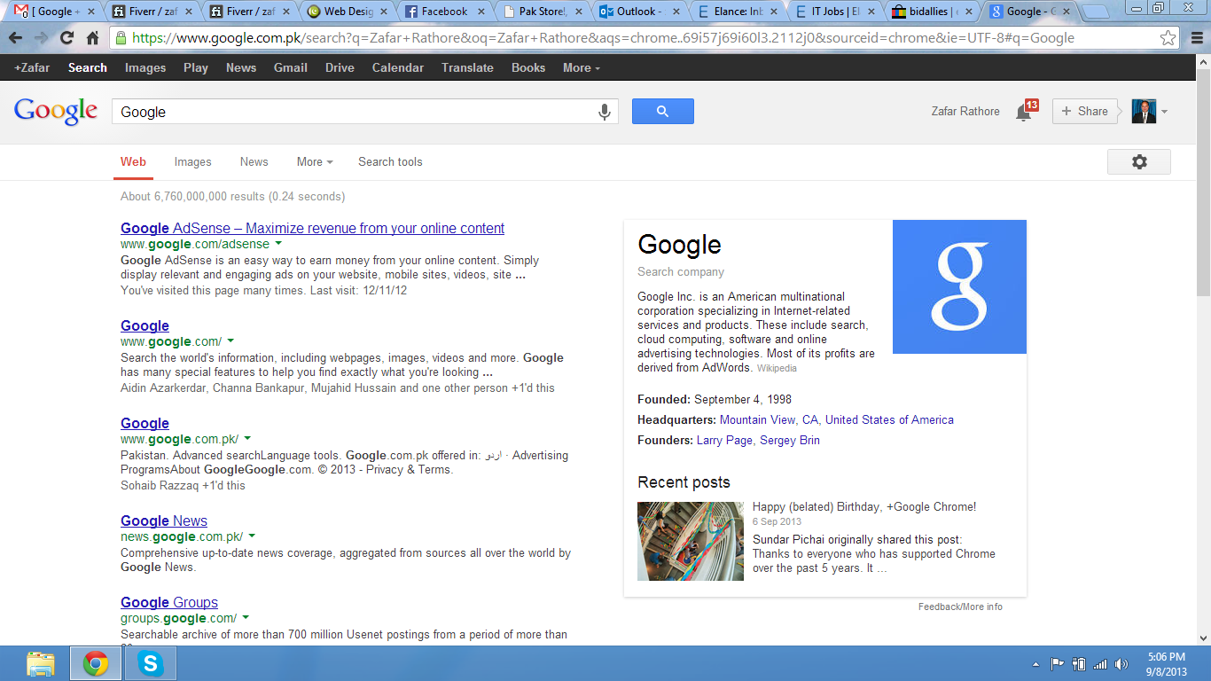This screenshot has height=681, width=1211.
Task: Expand the More dropdown in black bar
Action: (x=581, y=67)
